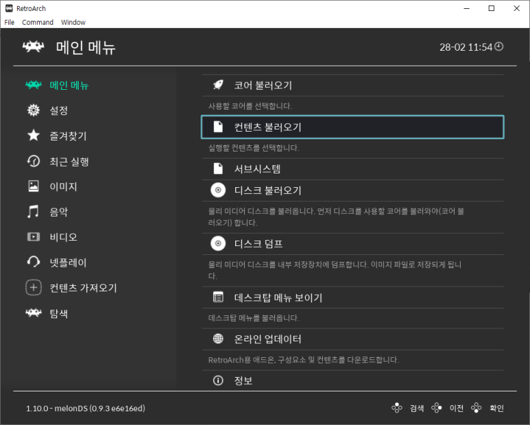Click the 이미지 picture icon

pos(34,186)
